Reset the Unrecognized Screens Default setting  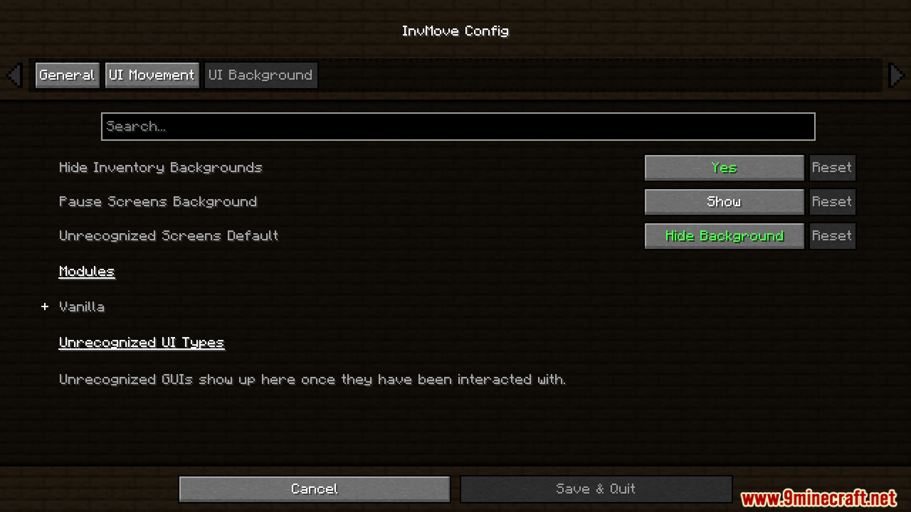[832, 236]
